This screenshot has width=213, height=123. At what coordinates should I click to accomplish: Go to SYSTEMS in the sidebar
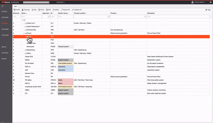tap(5, 23)
